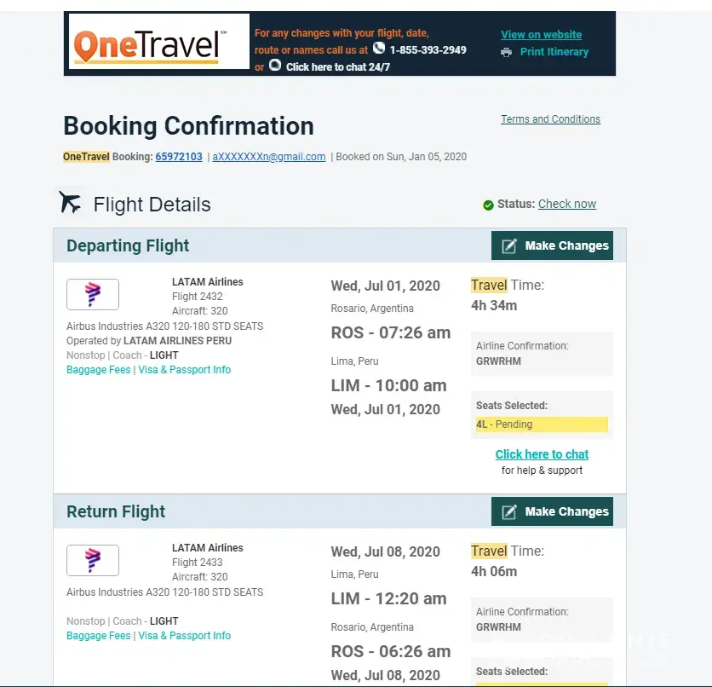712x687 pixels.
Task: Click the chat bubble icon in header
Action: coord(275,65)
